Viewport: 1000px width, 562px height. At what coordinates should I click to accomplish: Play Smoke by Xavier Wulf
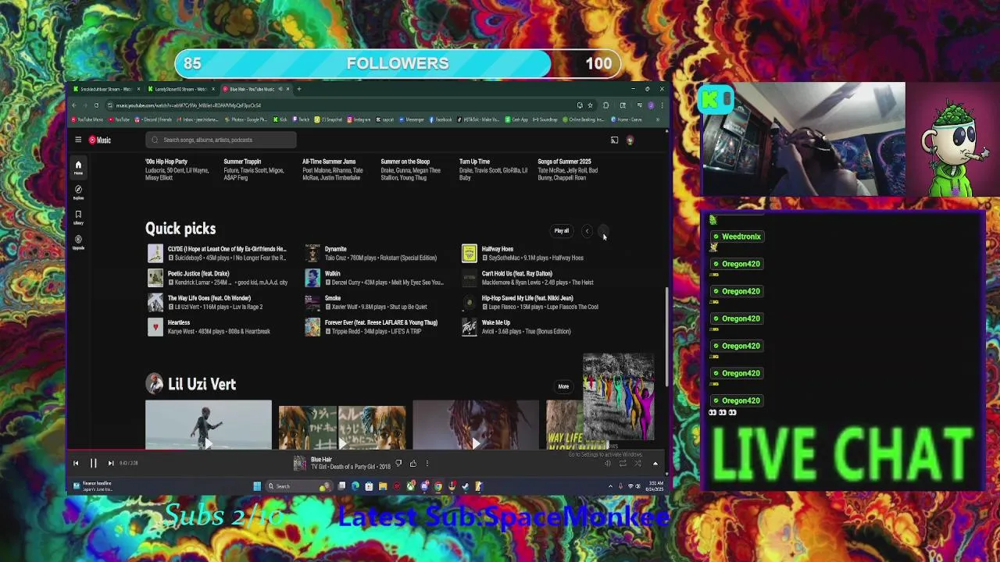click(333, 298)
